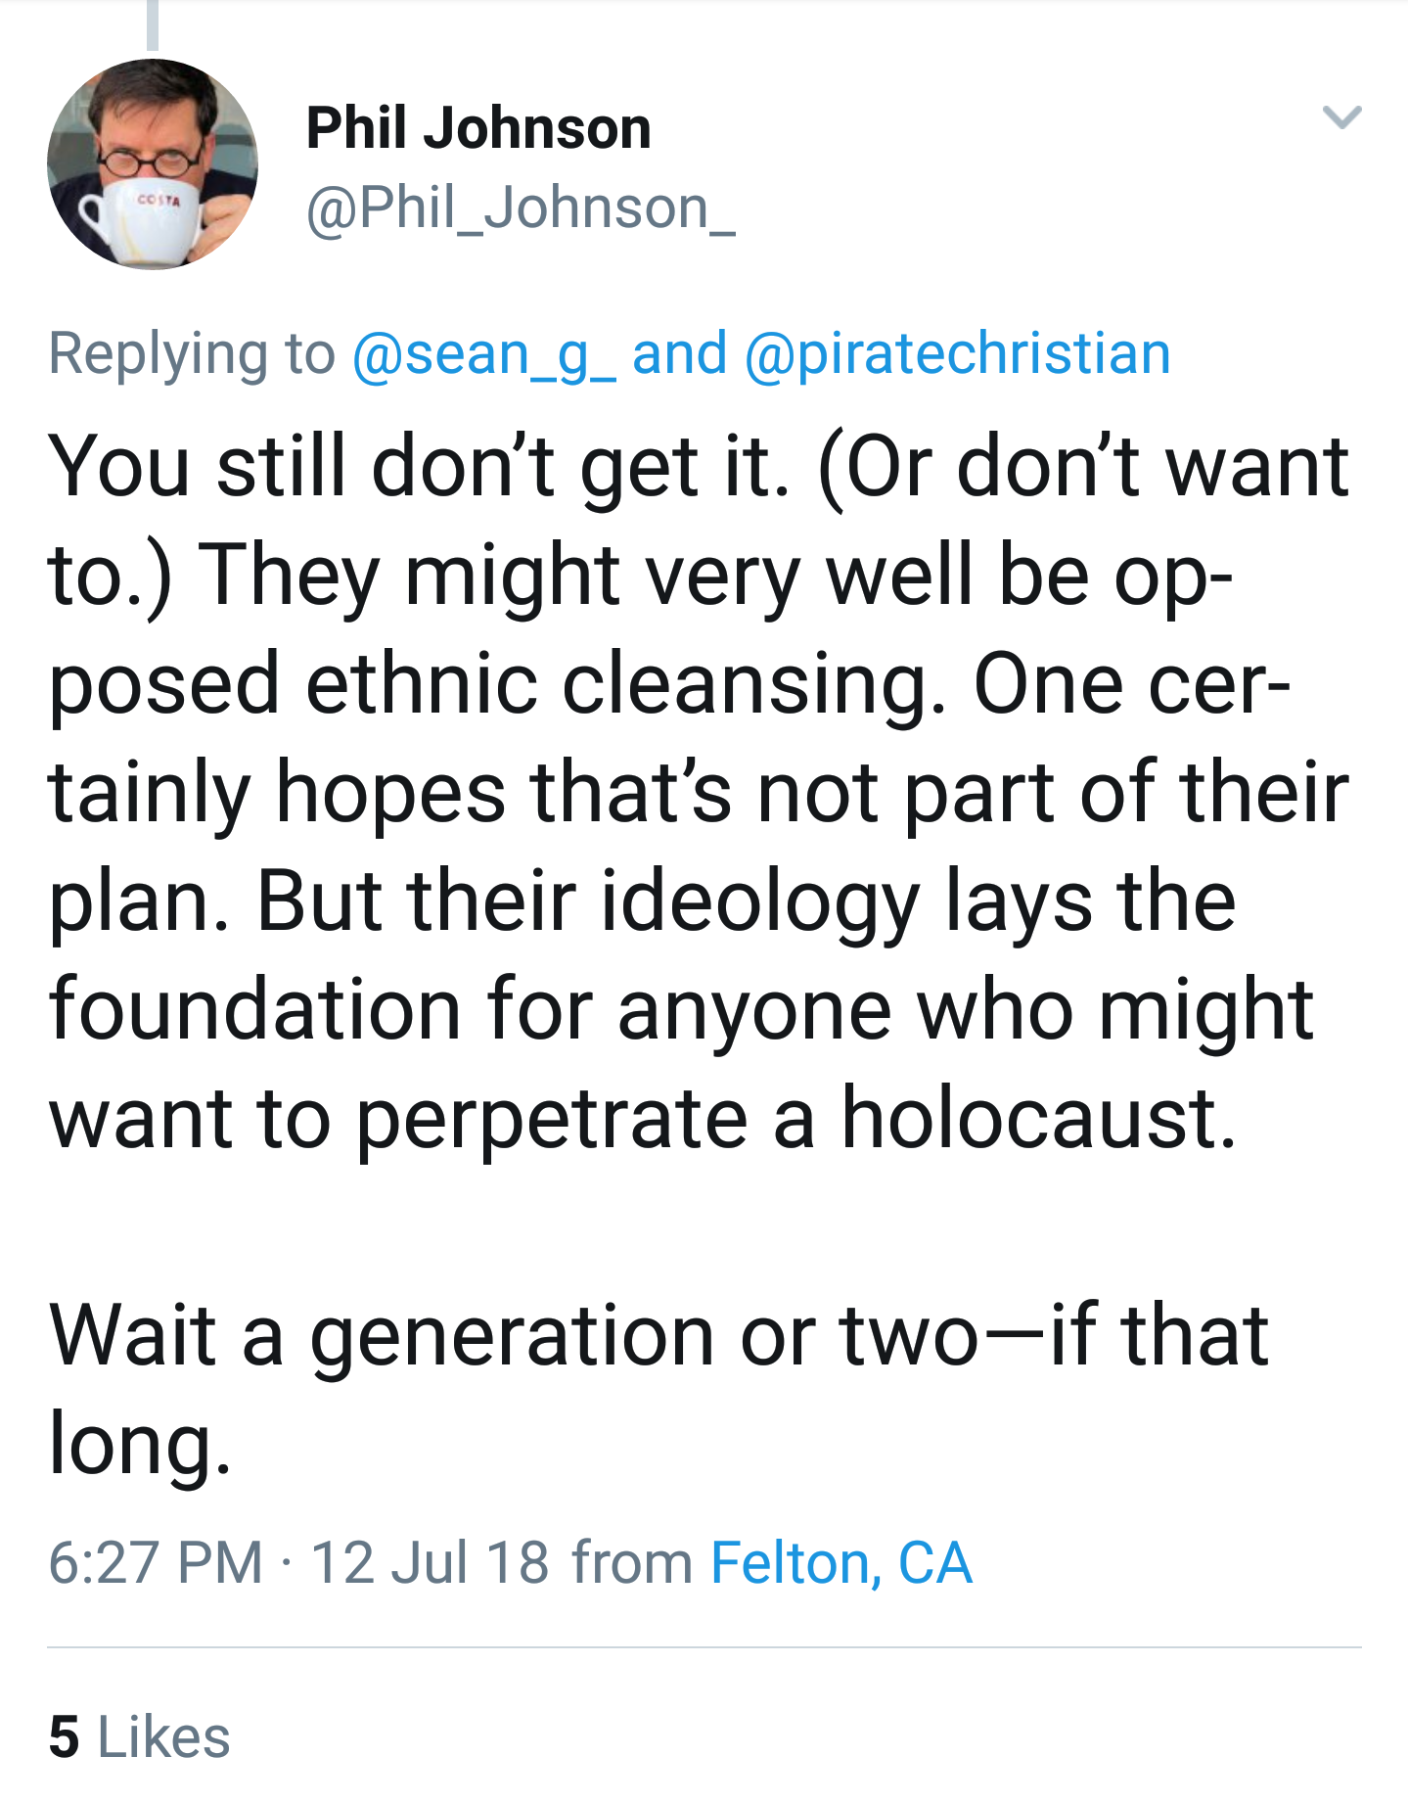1408x1802 pixels.
Task: Click the 12 Jul 18 date
Action: pos(430,1561)
